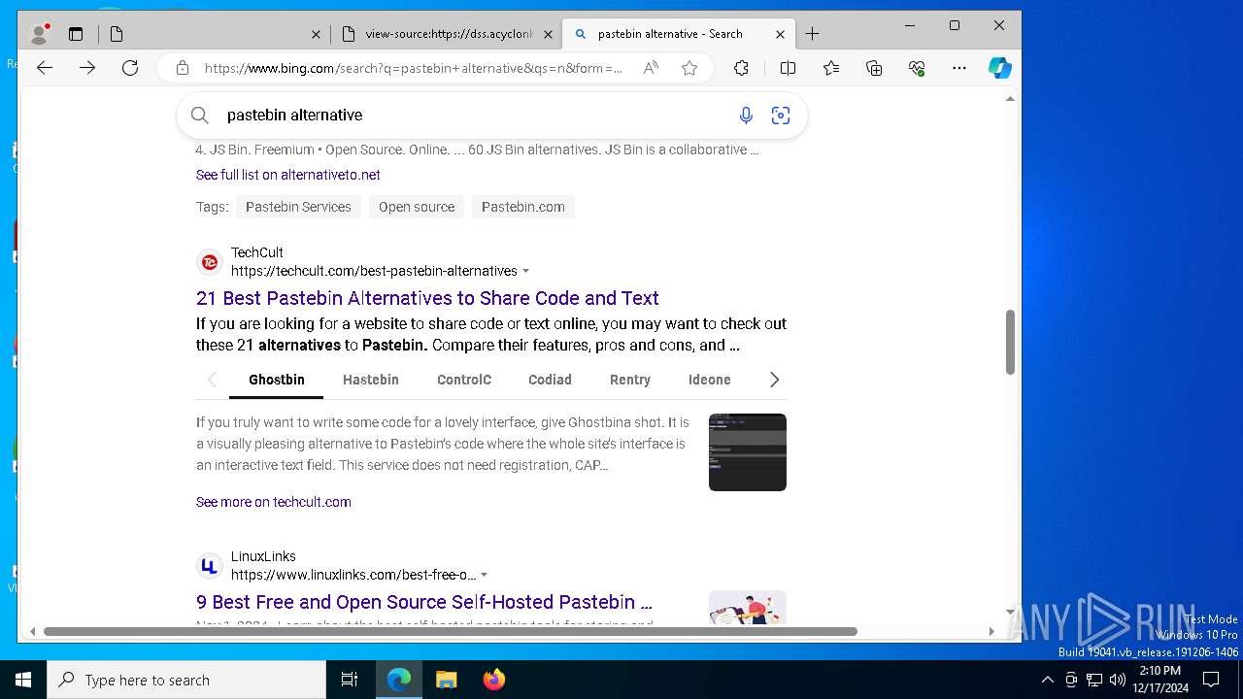
Task: Refresh the Bing search page
Action: [130, 68]
